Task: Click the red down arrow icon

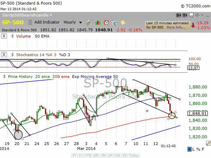Action: point(193,25)
